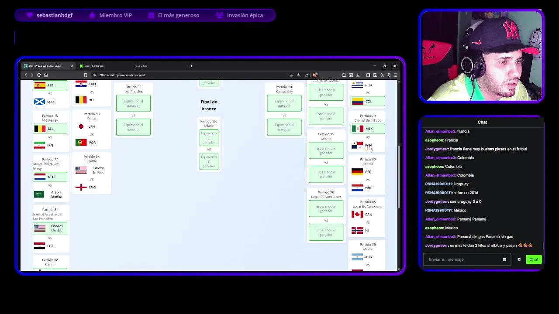This screenshot has height=314, width=559.
Task: Open the browser hamburger menu
Action: [x=395, y=75]
